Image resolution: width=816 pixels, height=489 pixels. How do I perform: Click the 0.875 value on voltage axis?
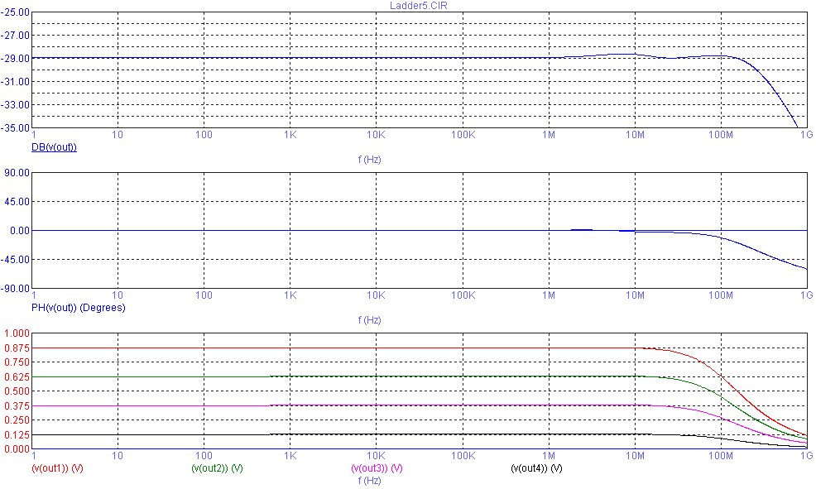pyautogui.click(x=17, y=348)
